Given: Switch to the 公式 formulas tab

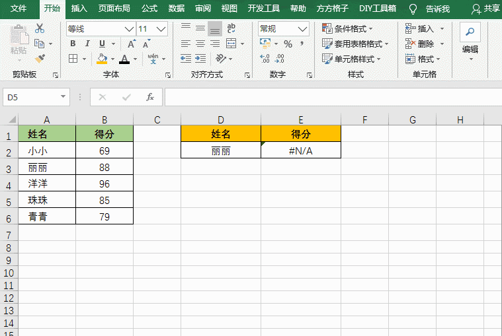Looking at the screenshot, I should (x=149, y=9).
